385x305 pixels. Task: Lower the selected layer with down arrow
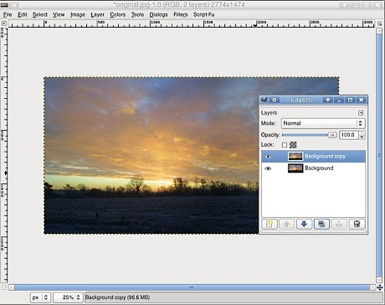click(304, 224)
